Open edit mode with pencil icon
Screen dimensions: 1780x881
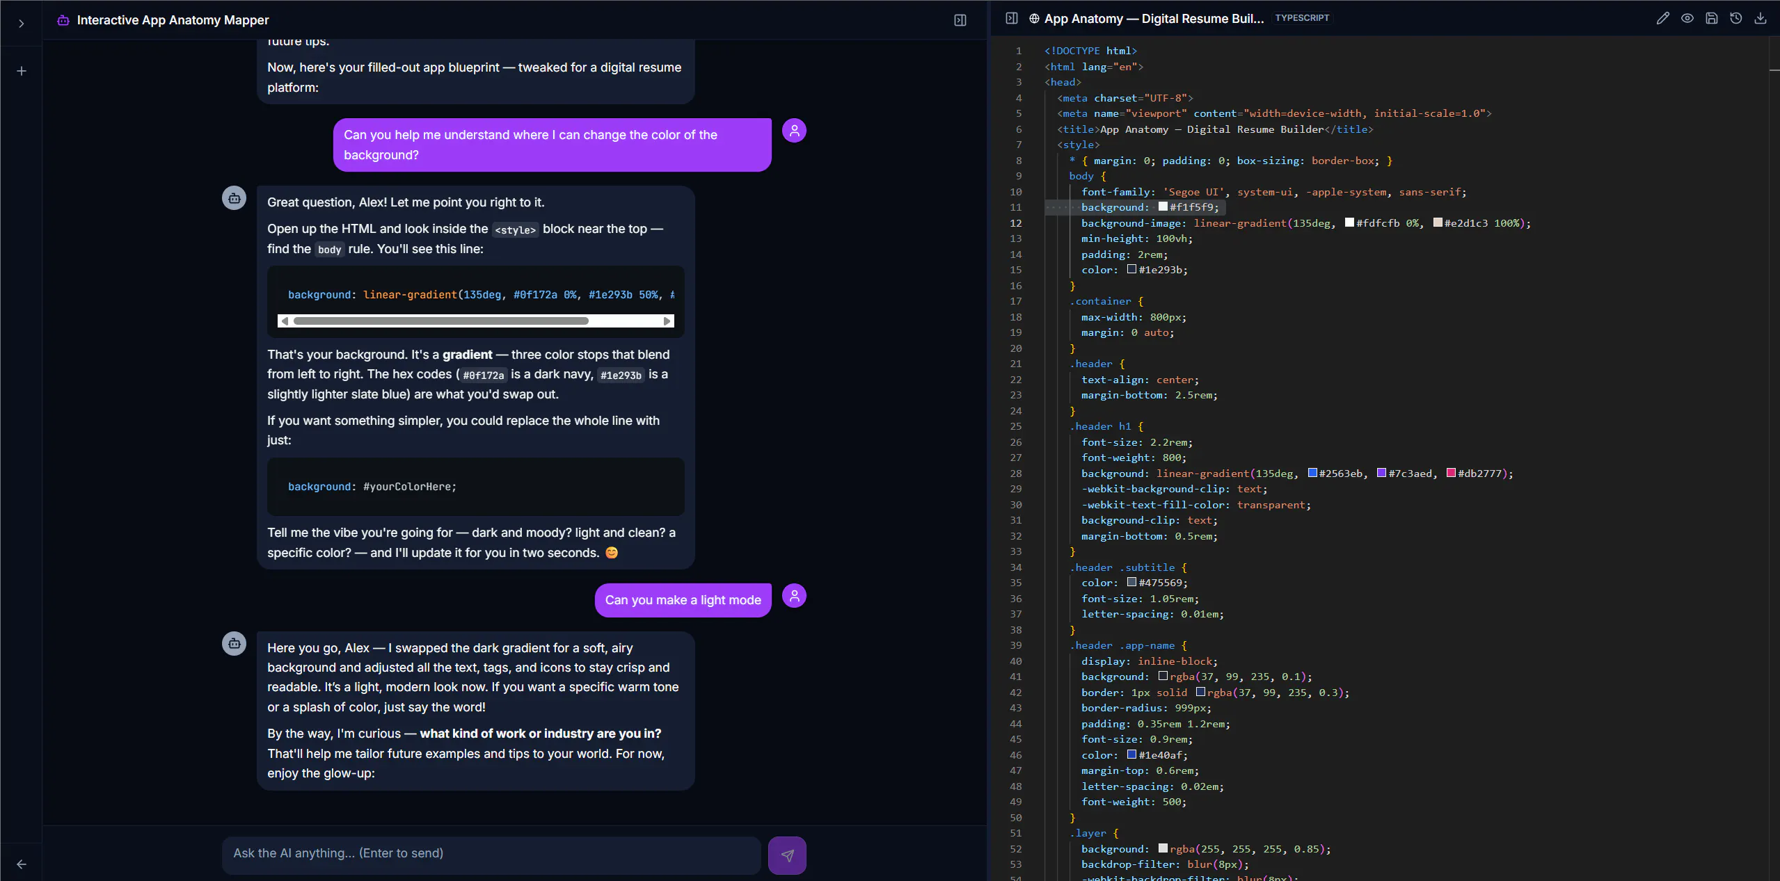[x=1663, y=18]
